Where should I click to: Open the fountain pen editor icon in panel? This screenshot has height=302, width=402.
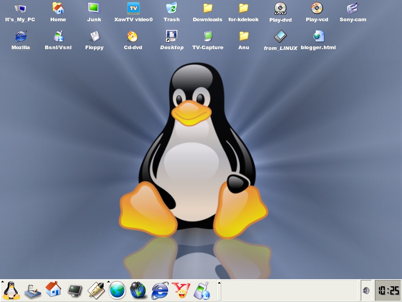(96, 291)
